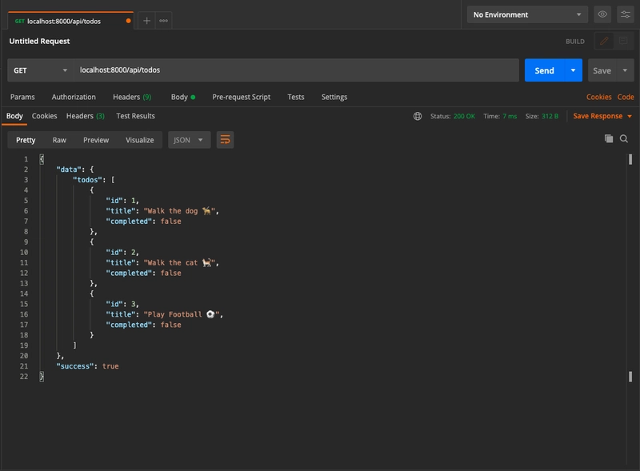Open a new request tab with plus icon
The image size is (640, 471).
pos(146,21)
